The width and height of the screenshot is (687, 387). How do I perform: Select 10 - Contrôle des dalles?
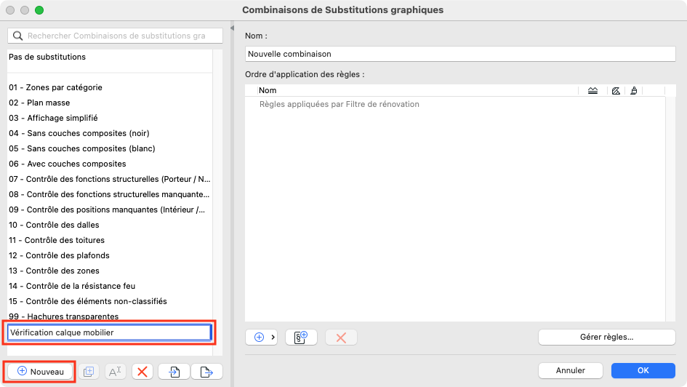(110, 225)
